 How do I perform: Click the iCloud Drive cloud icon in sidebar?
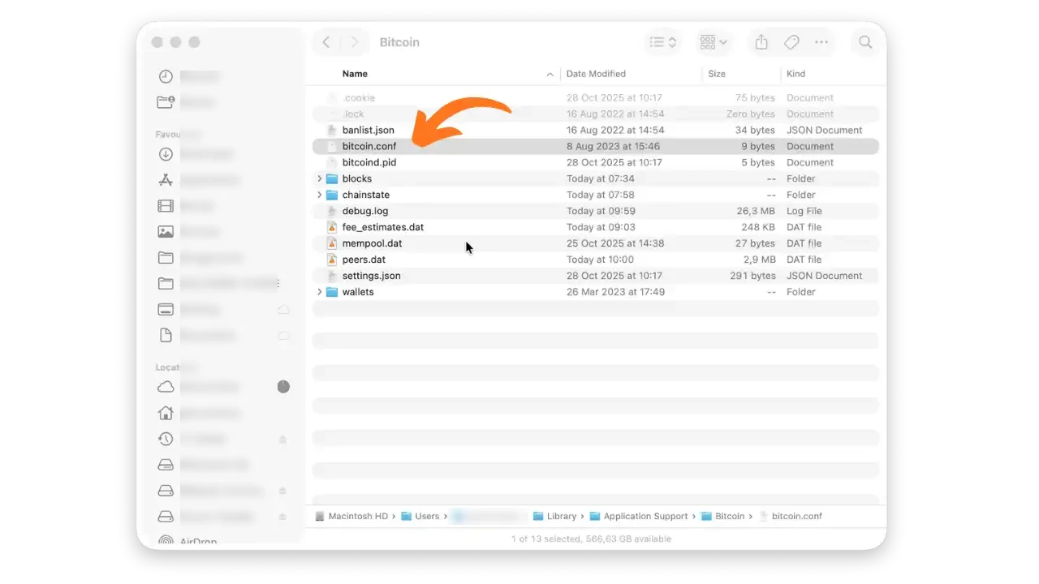pyautogui.click(x=166, y=387)
